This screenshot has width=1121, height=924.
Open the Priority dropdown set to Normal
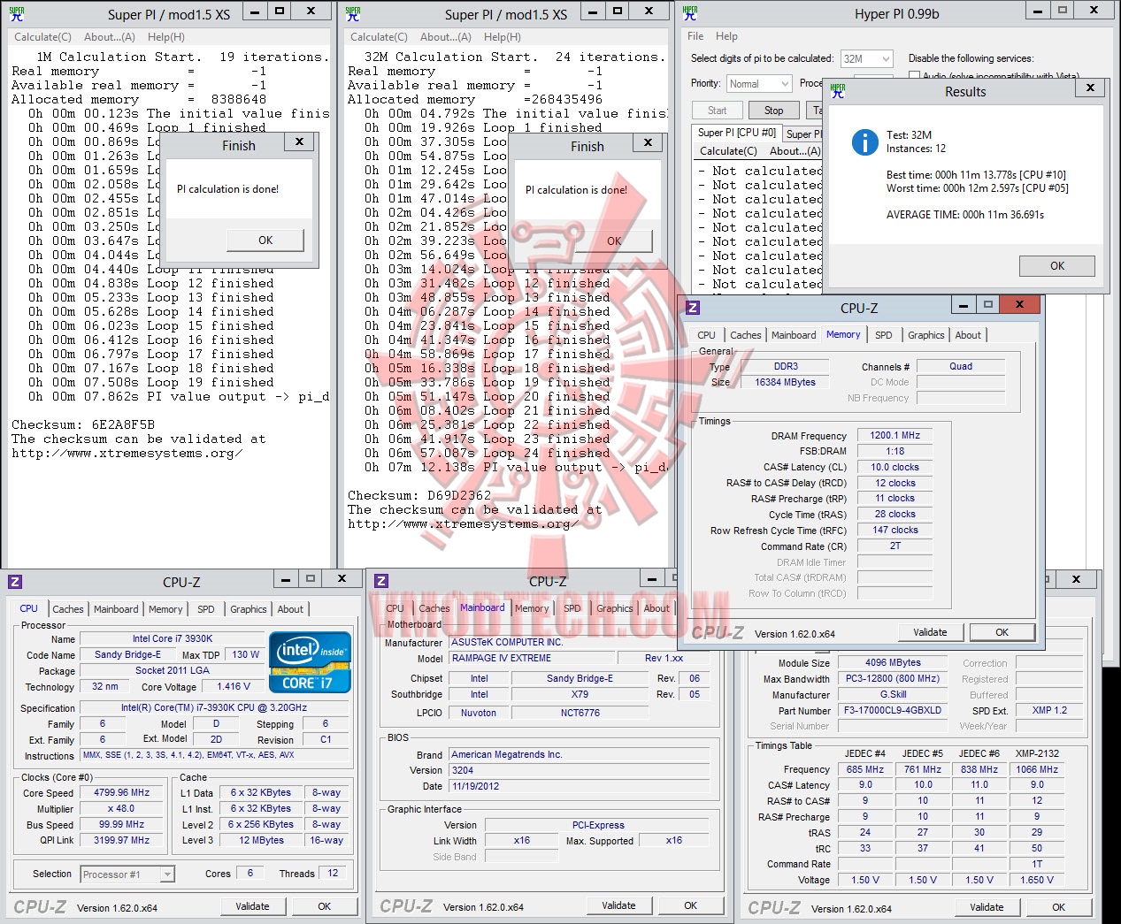click(759, 83)
